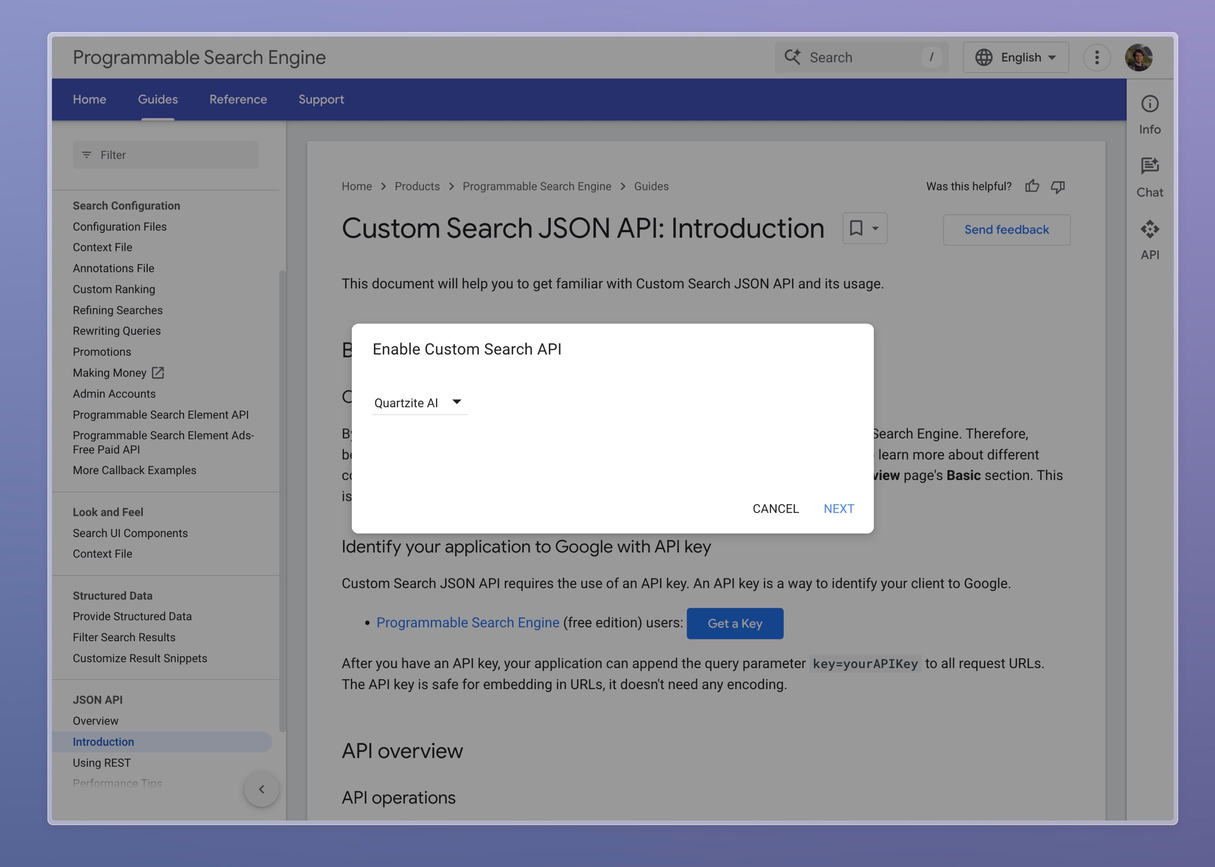Open More Callback Examples in sidebar
1215x867 pixels.
(134, 470)
